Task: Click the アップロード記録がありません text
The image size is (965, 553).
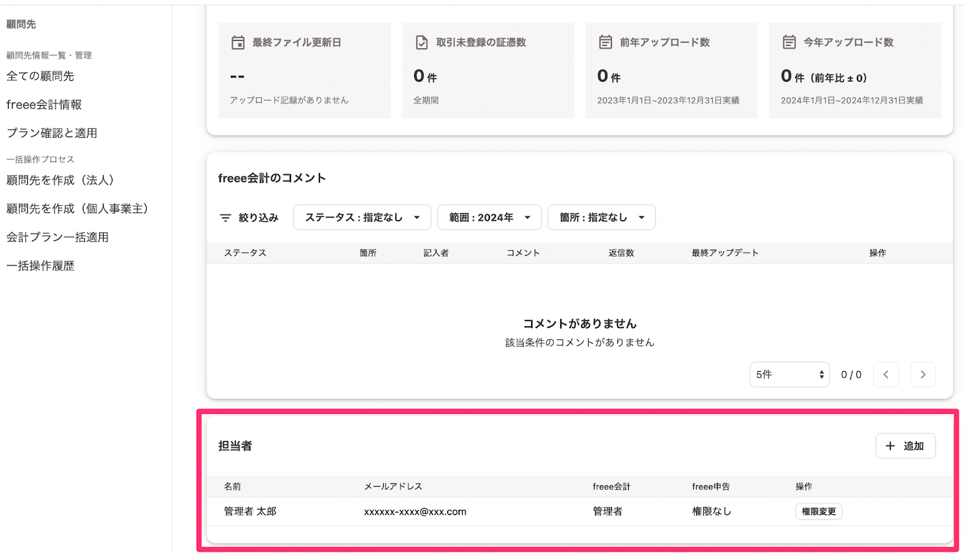Action: pos(289,100)
